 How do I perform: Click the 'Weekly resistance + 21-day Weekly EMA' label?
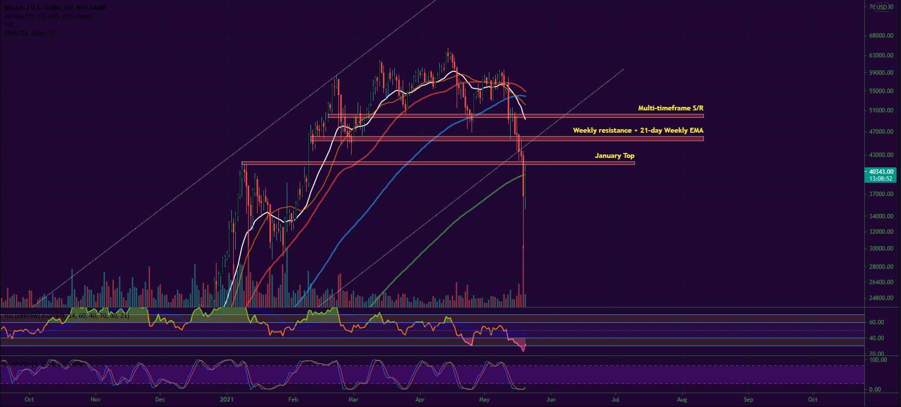638,131
